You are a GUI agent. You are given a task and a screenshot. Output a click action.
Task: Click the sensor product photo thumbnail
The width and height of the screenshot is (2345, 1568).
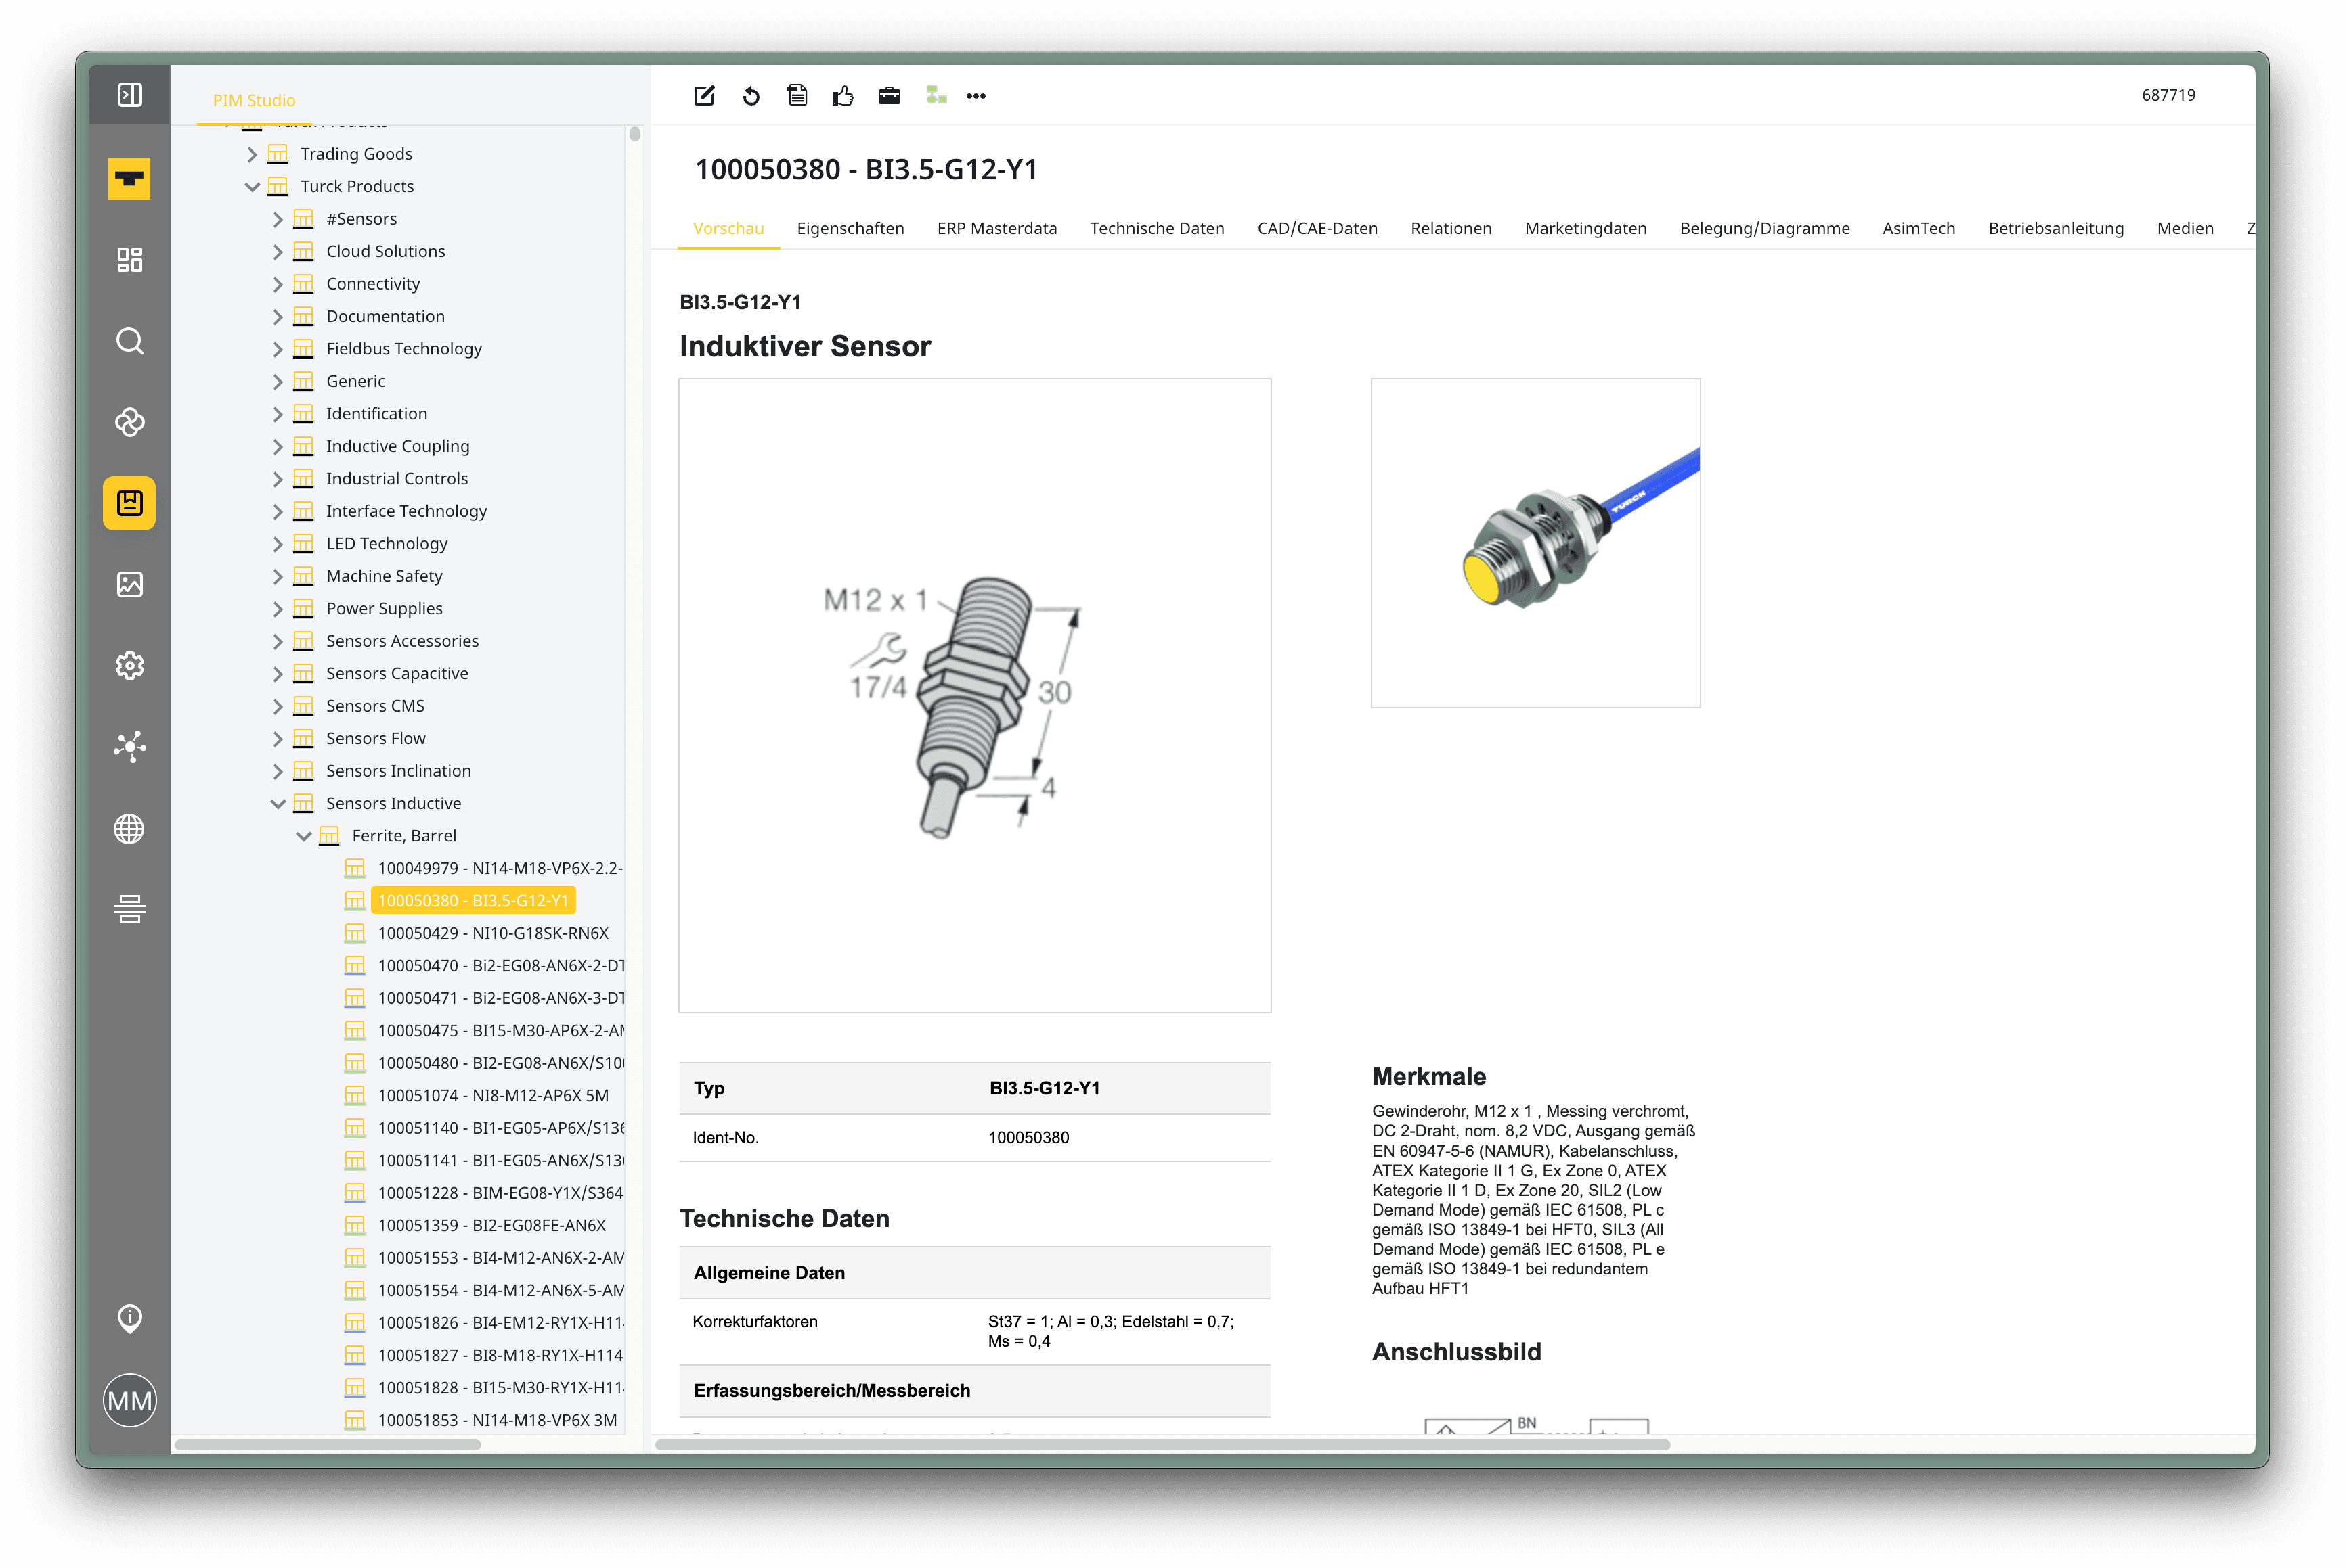[x=1535, y=543]
